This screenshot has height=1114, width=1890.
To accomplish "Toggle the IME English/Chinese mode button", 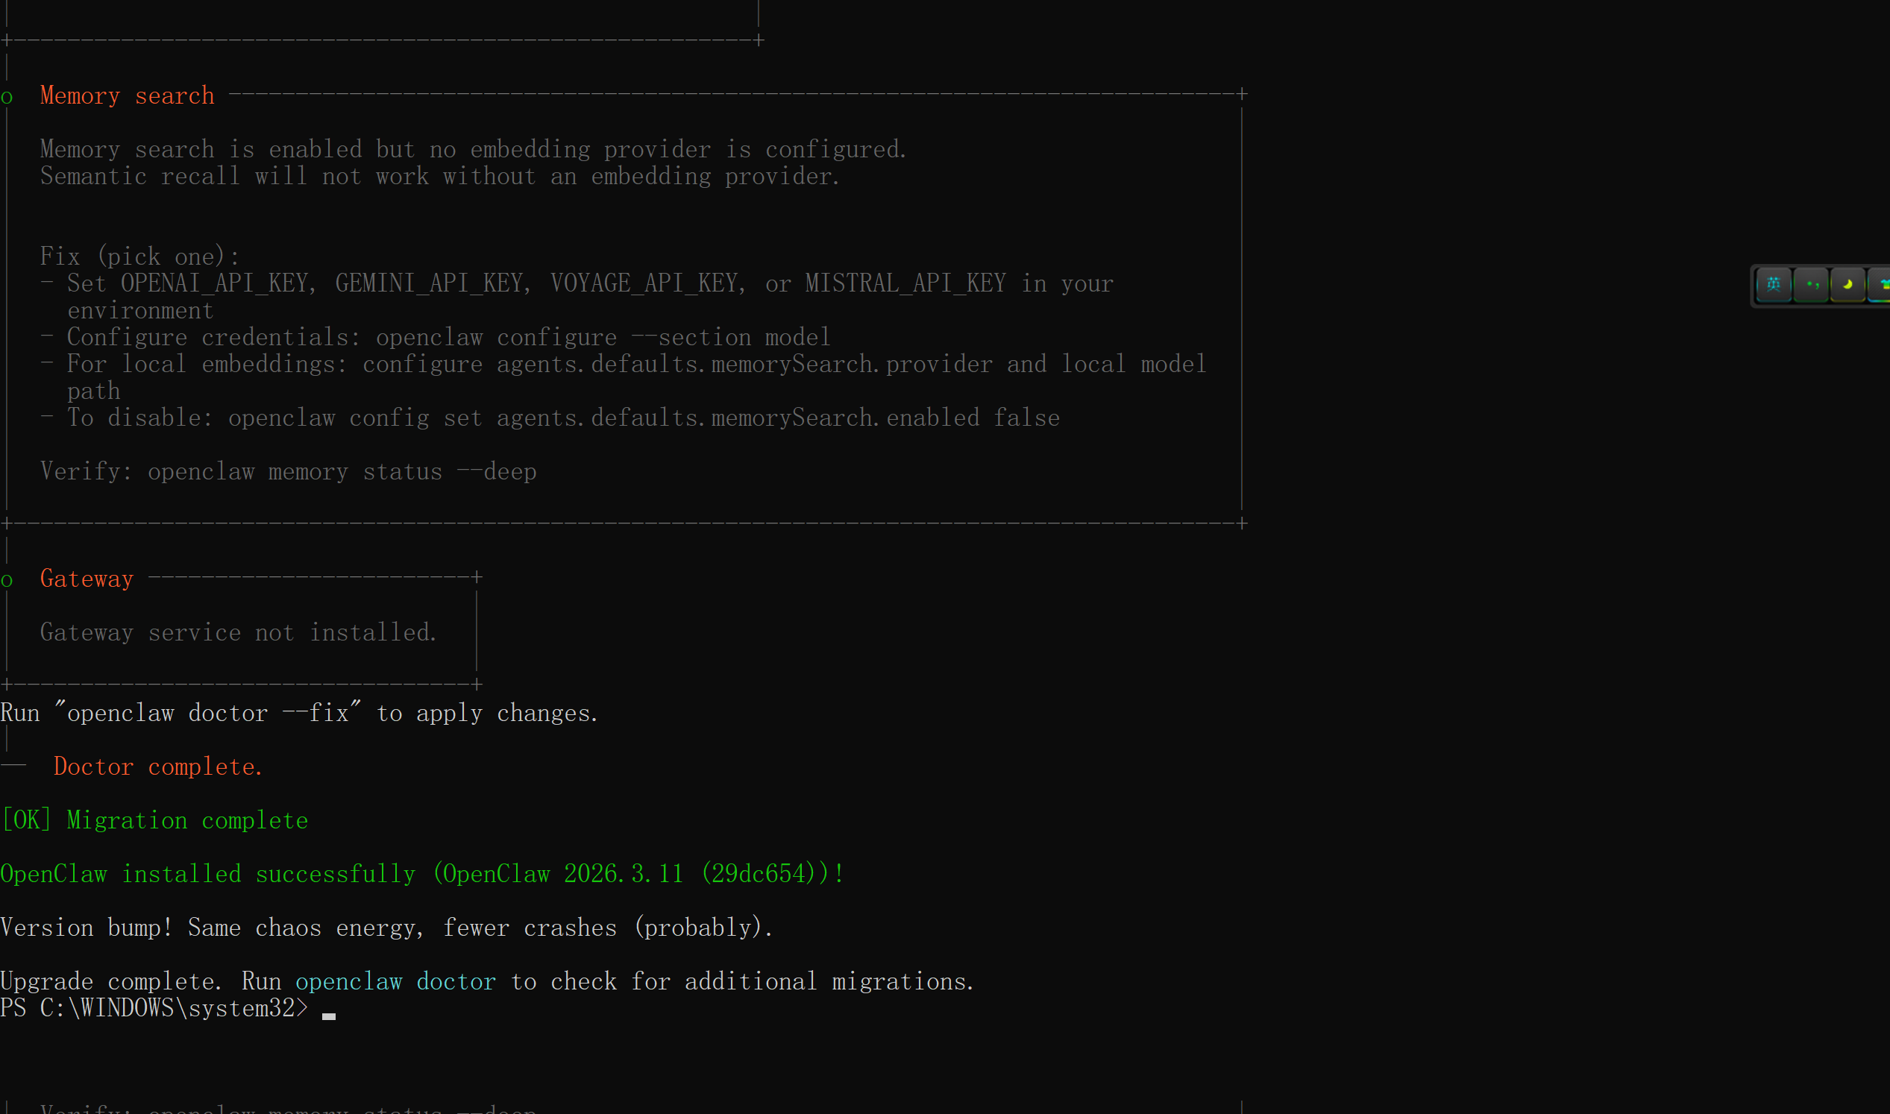I will click(1774, 285).
